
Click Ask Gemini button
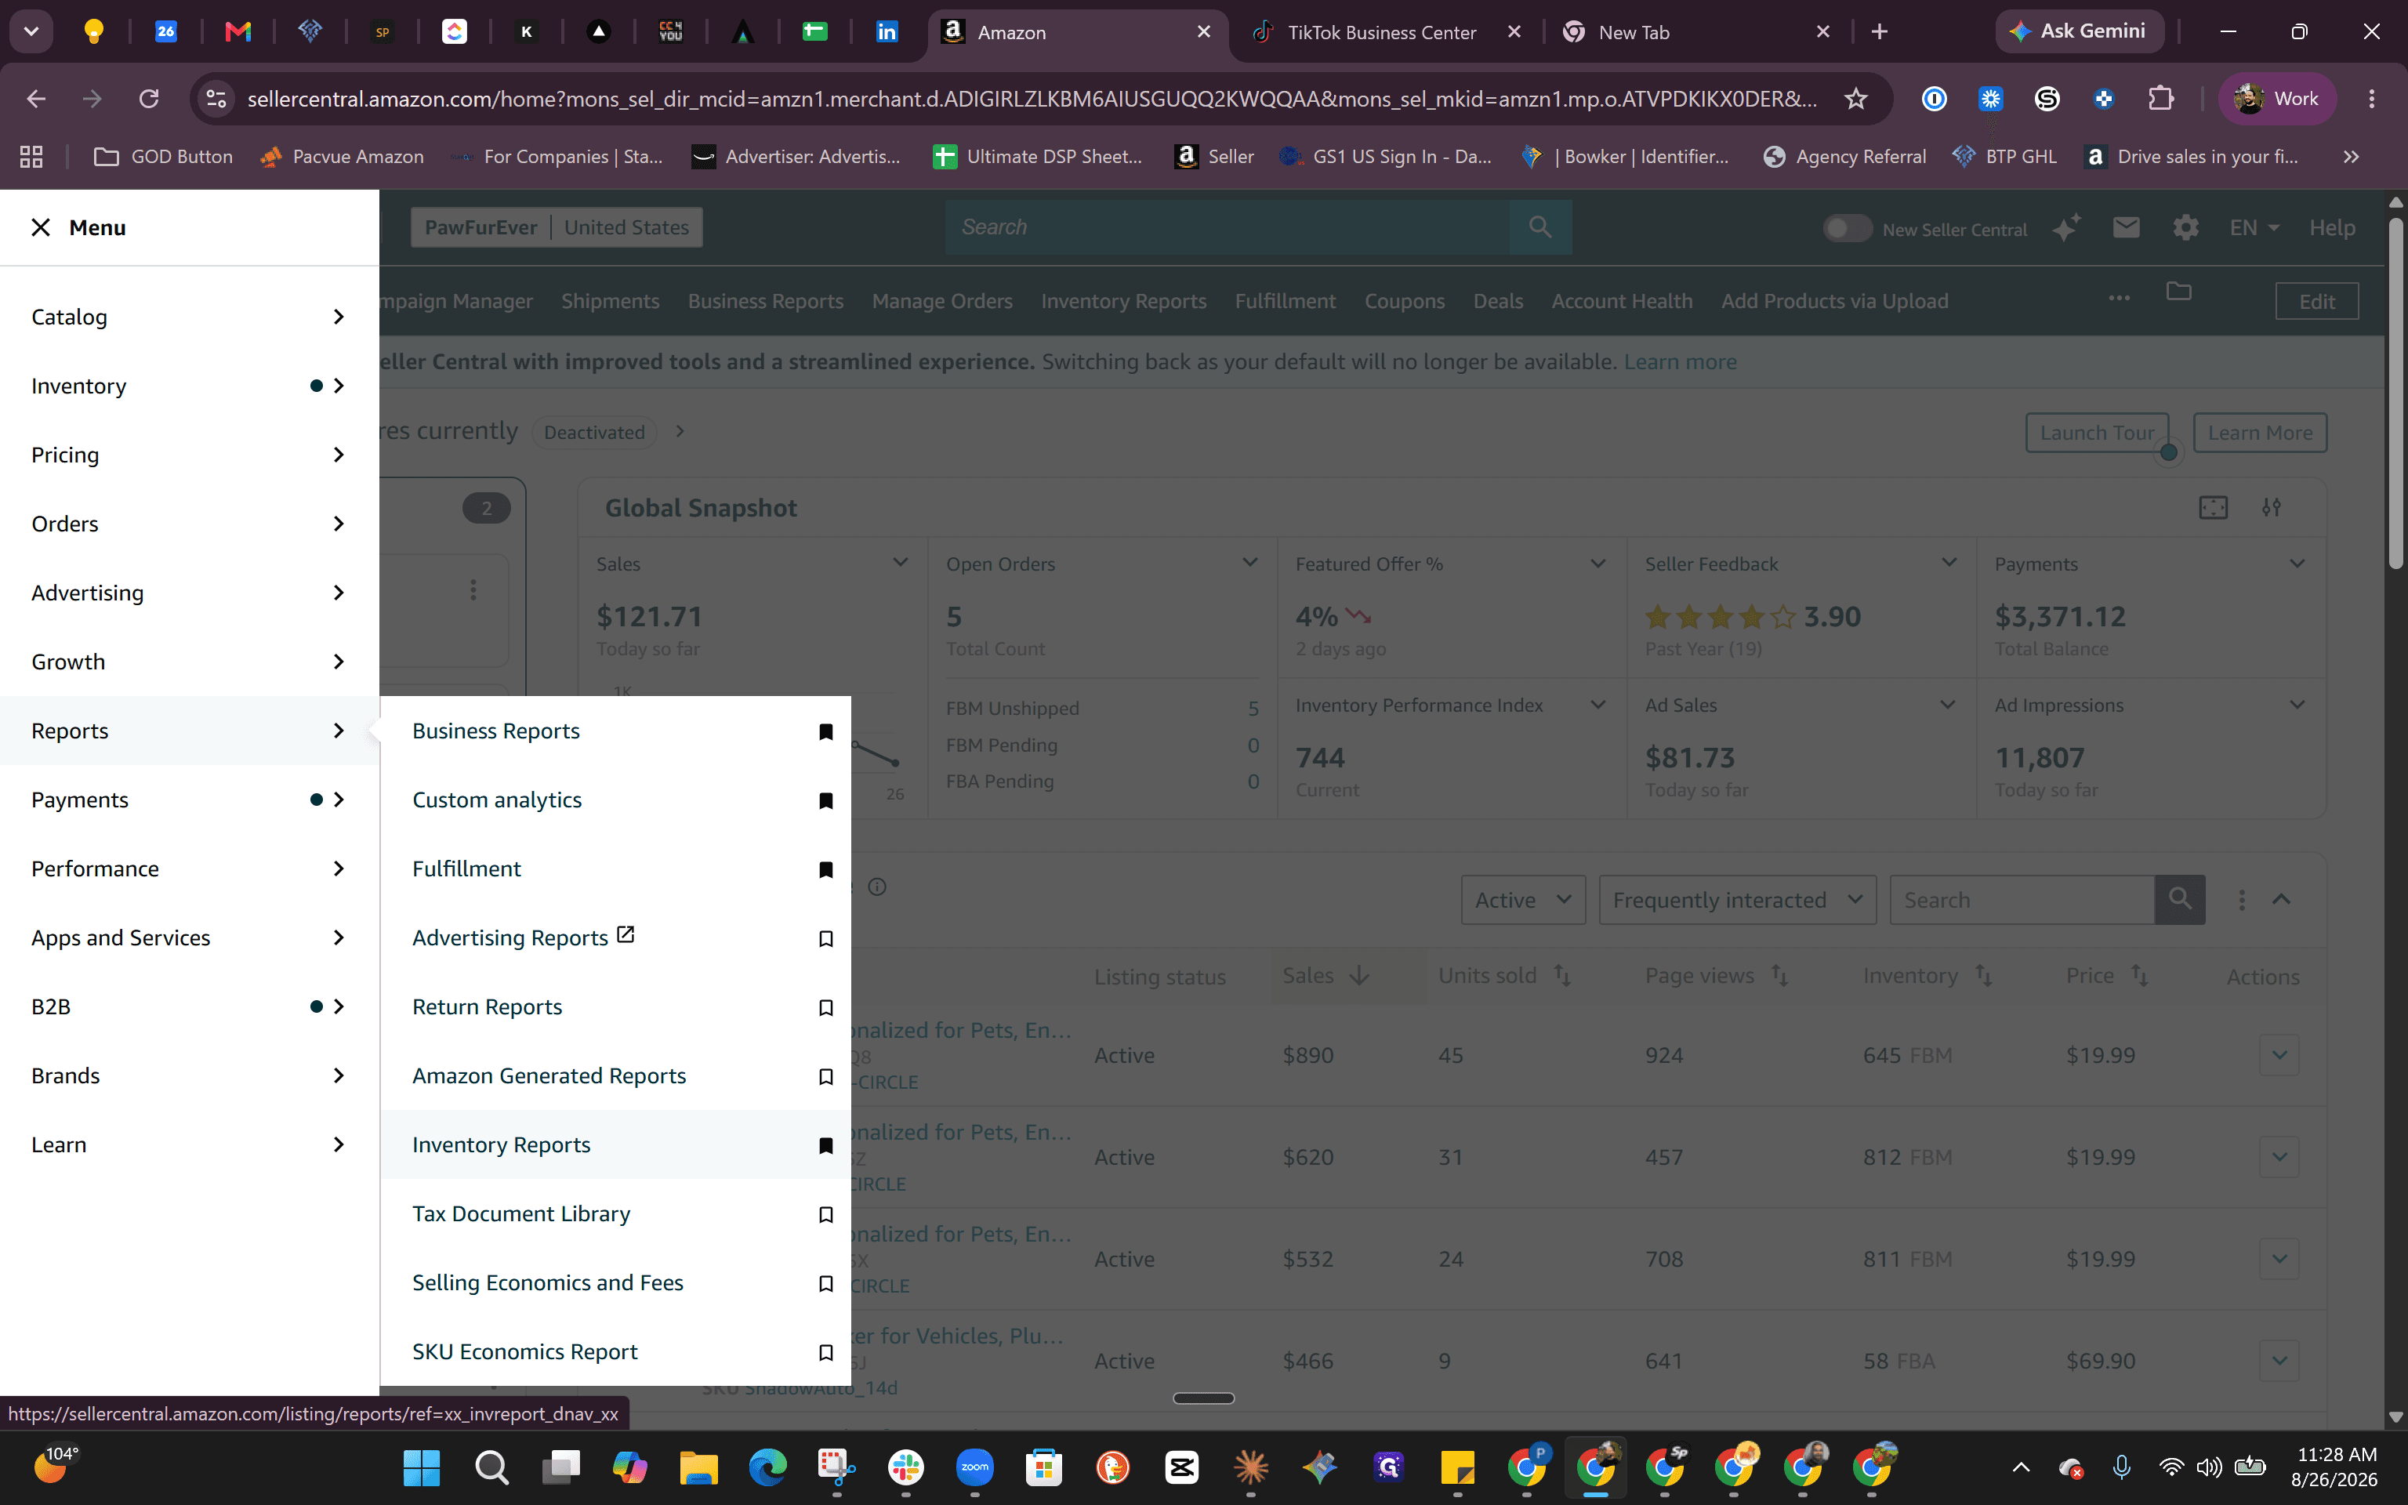(x=2080, y=32)
